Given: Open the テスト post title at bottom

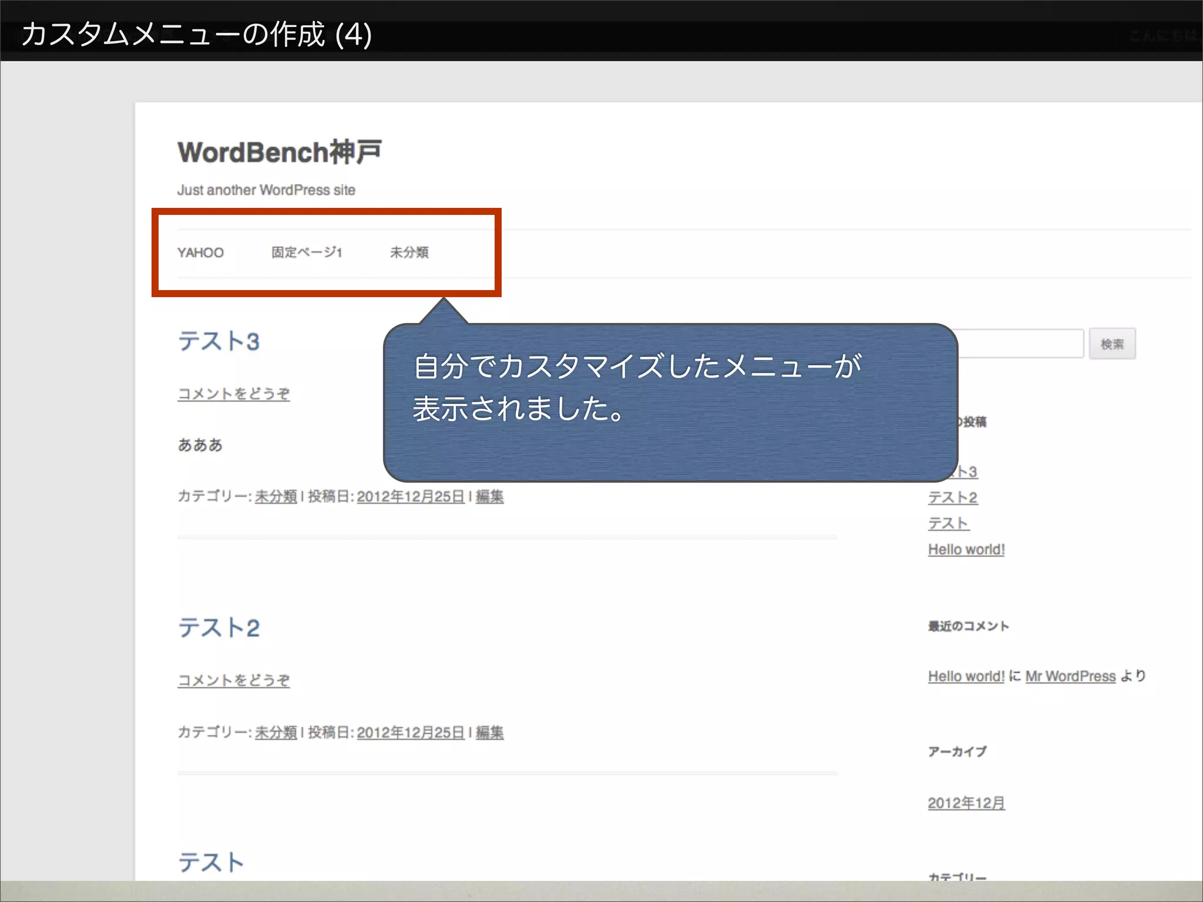Looking at the screenshot, I should click(x=210, y=863).
